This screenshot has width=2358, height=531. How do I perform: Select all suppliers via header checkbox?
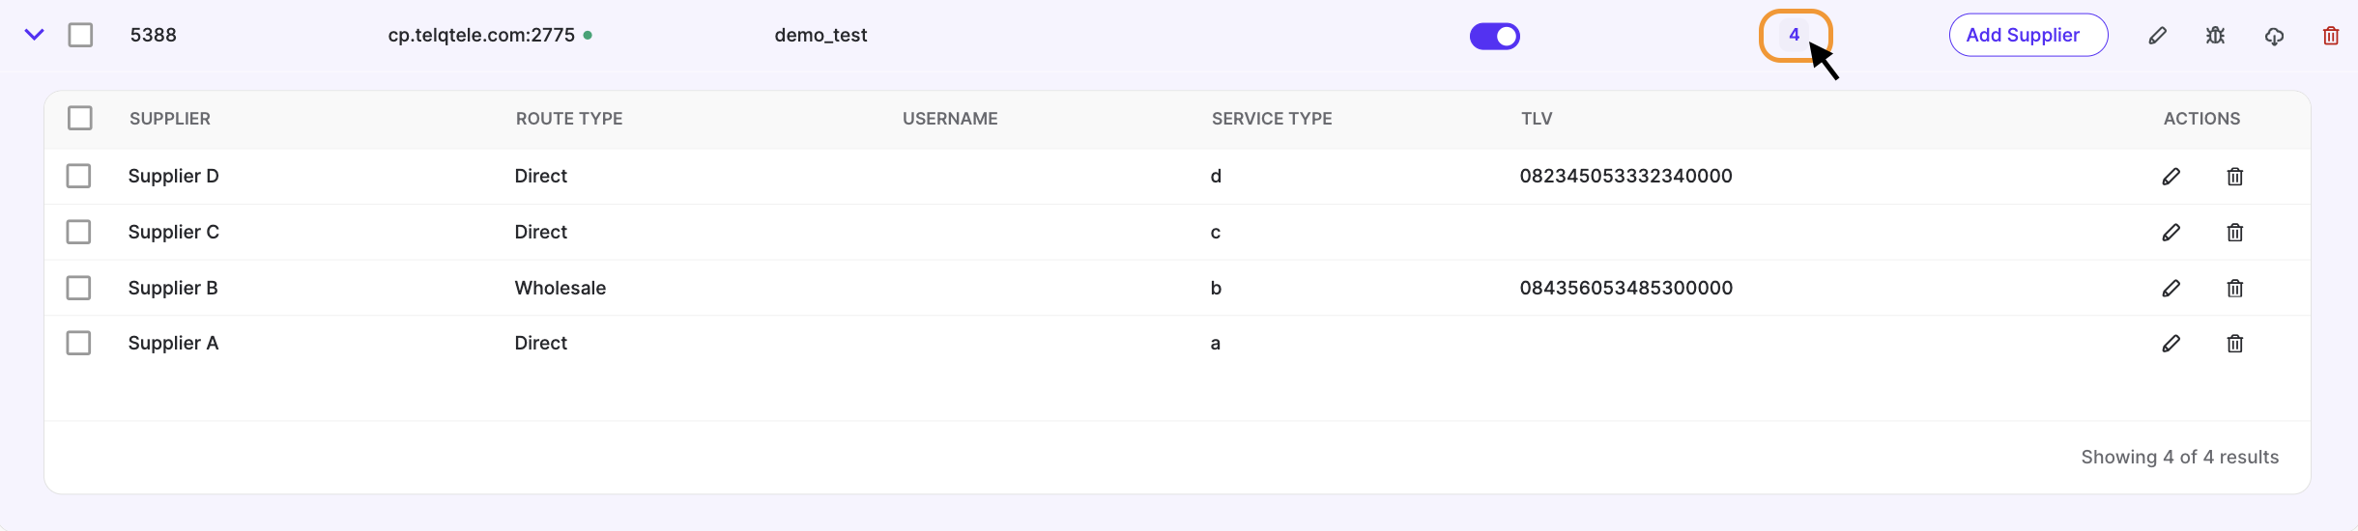(x=80, y=118)
